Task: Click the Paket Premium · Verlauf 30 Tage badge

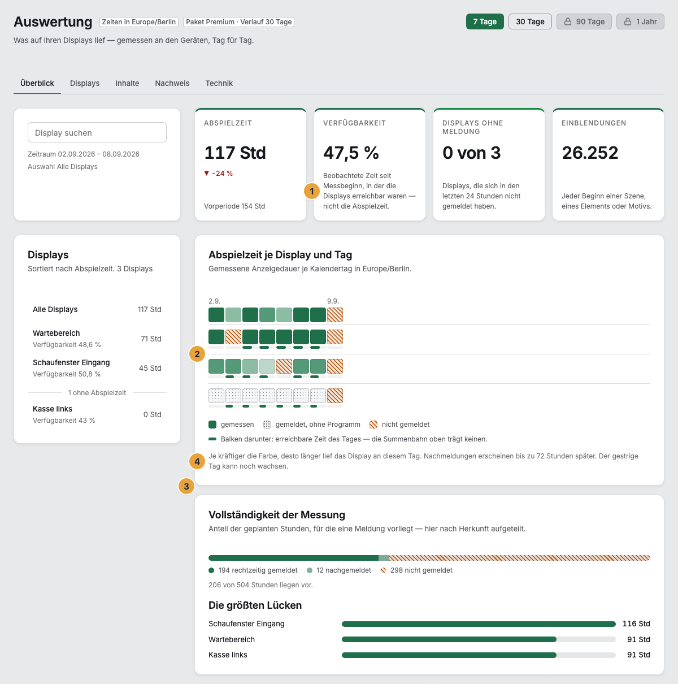Action: [239, 22]
